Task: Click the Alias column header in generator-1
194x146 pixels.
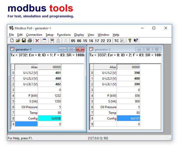Action: coord(26,67)
